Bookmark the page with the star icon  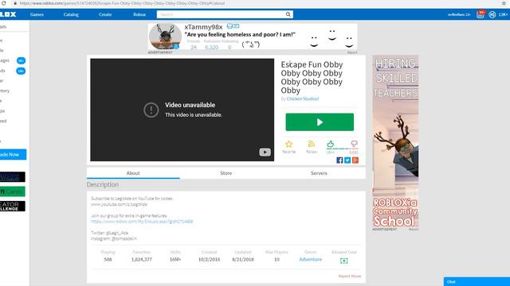pyautogui.click(x=504, y=3)
